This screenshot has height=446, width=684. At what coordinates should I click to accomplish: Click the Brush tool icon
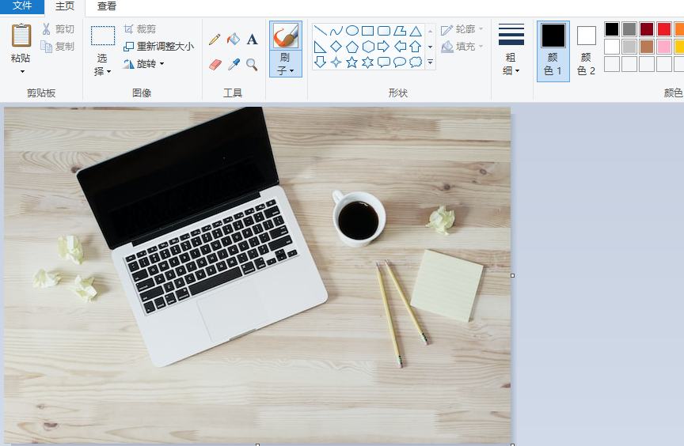(286, 36)
